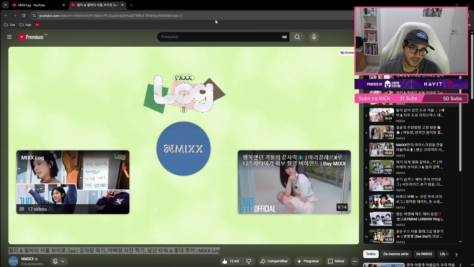Go forward in browser history
This screenshot has height=267, width=474.
coord(15,16)
